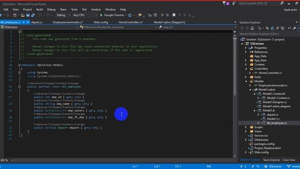Collapse the tbl_employee class block
The image size is (300, 169).
19,86
